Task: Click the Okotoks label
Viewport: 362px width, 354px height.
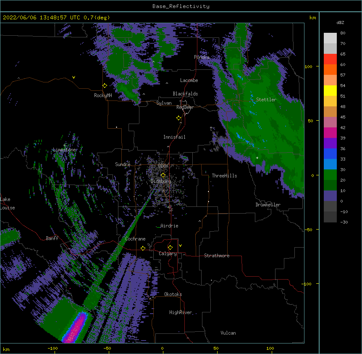Action: click(173, 294)
